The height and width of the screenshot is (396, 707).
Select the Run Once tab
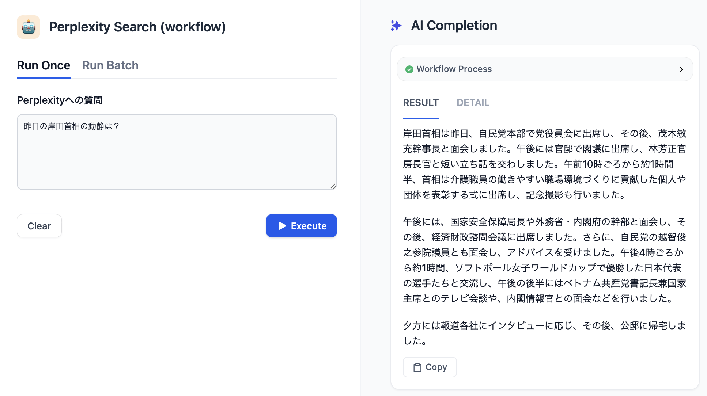pyautogui.click(x=44, y=65)
